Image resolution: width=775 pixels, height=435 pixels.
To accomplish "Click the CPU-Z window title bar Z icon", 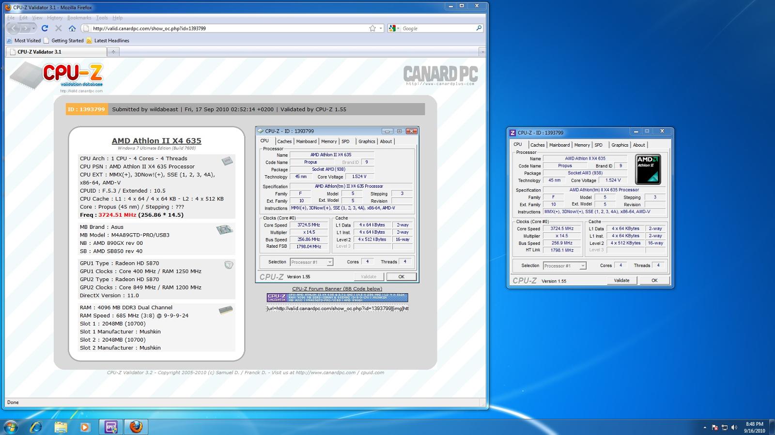I will tap(512, 133).
